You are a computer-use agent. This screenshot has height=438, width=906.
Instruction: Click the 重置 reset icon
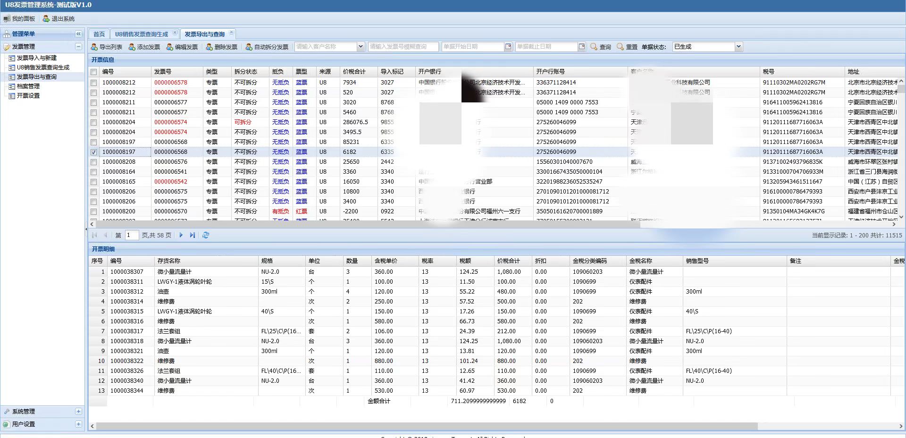click(x=621, y=47)
